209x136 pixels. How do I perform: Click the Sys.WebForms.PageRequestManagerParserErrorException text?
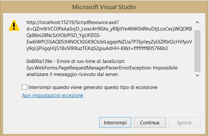pos(89,68)
